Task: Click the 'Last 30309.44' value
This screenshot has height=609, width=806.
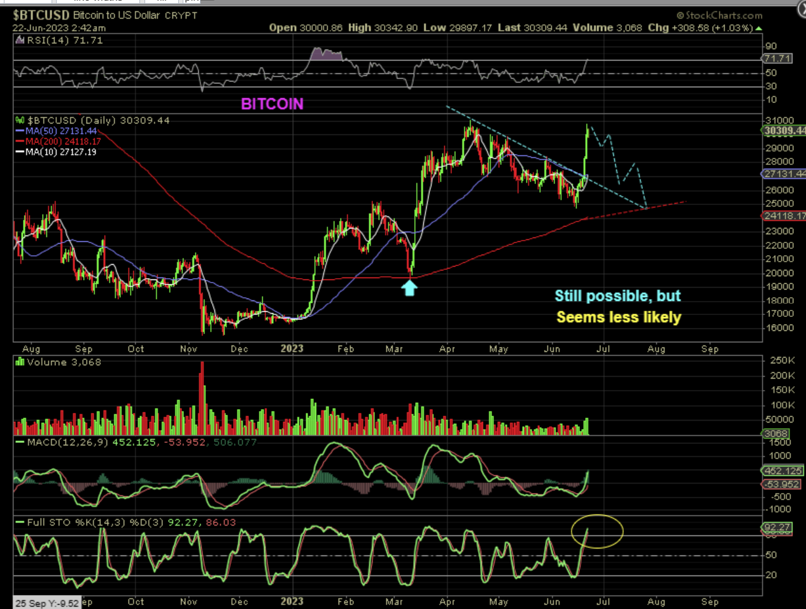Action: pos(532,27)
